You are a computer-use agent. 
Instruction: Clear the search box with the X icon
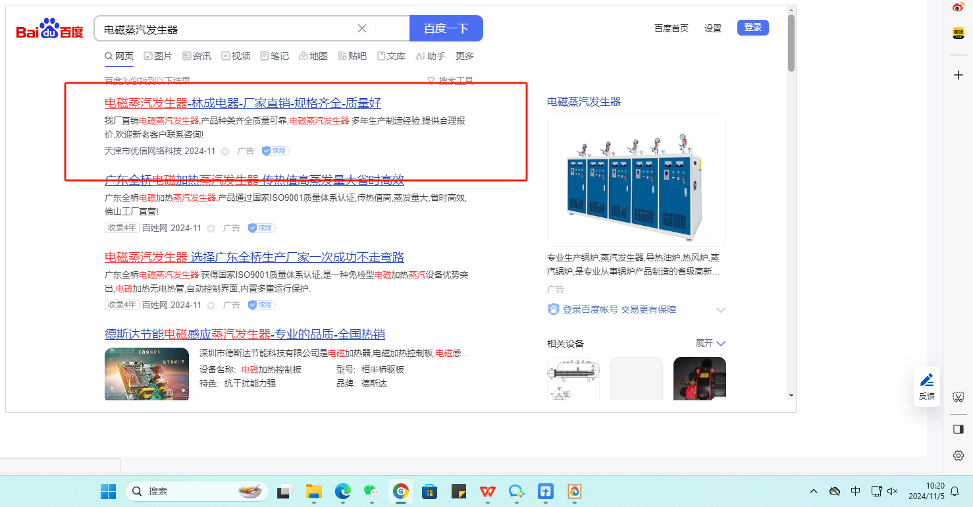[x=362, y=28]
